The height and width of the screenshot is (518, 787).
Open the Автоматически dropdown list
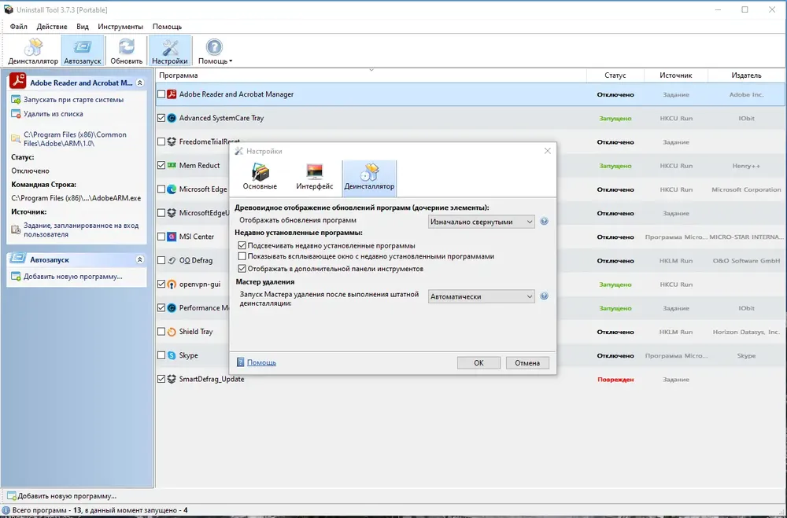(482, 296)
